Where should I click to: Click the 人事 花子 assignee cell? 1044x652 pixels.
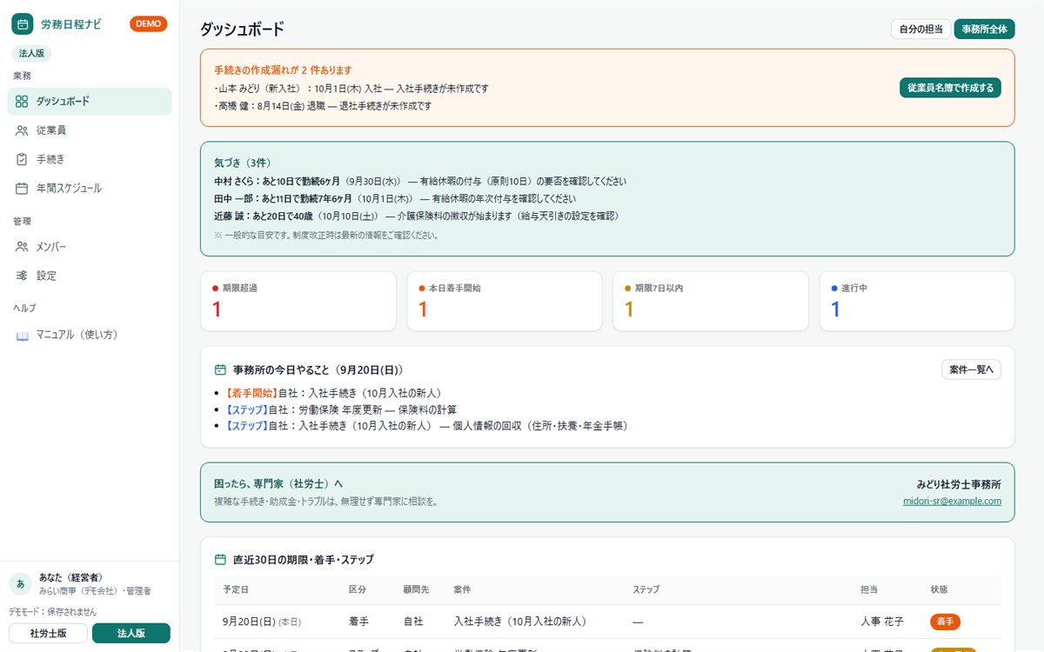coord(882,622)
